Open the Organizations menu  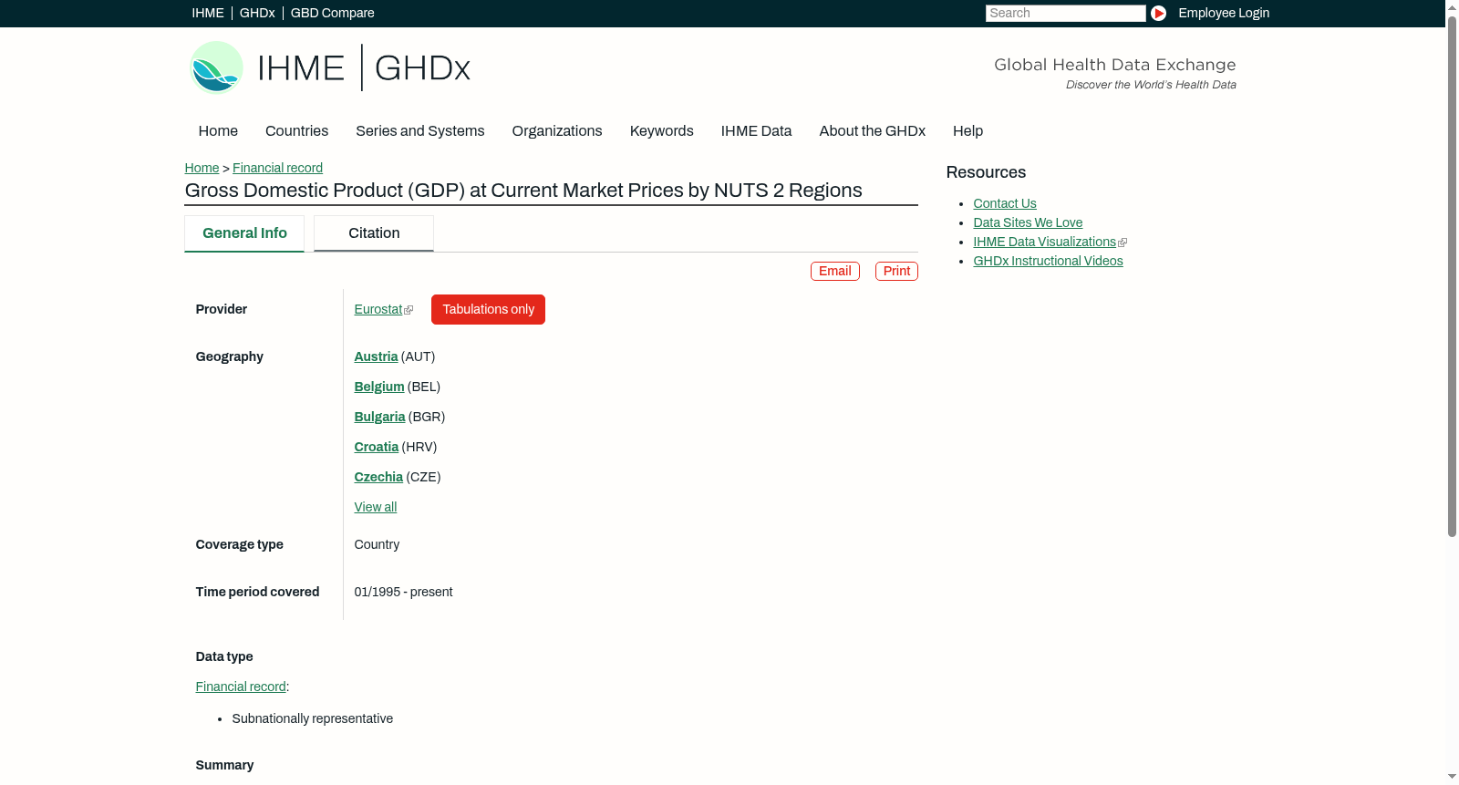pyautogui.click(x=557, y=130)
